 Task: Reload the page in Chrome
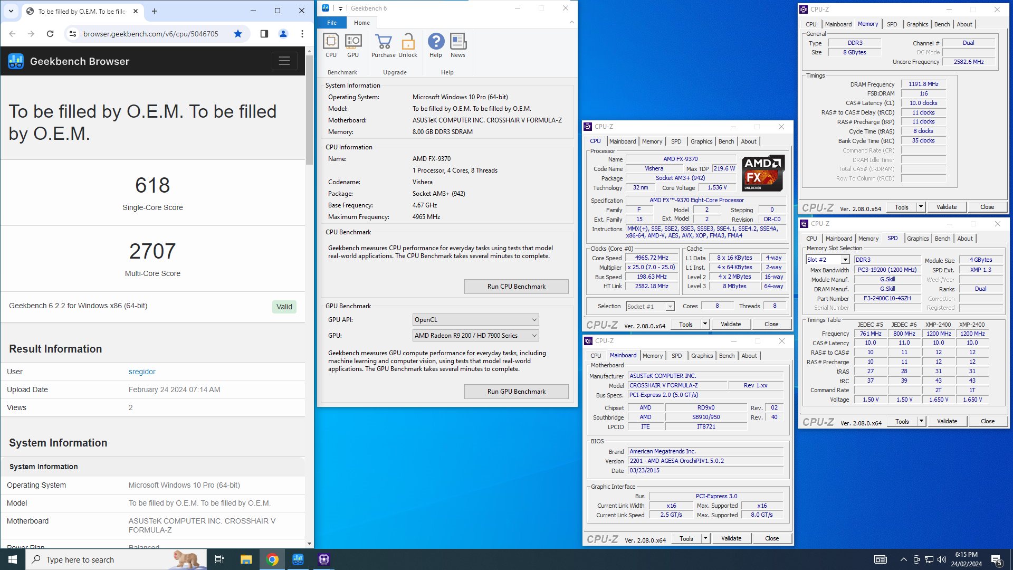[50, 34]
